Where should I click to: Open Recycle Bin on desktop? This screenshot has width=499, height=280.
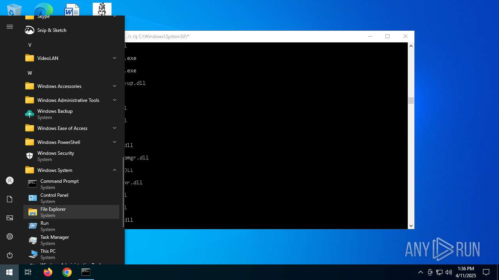[x=14, y=9]
